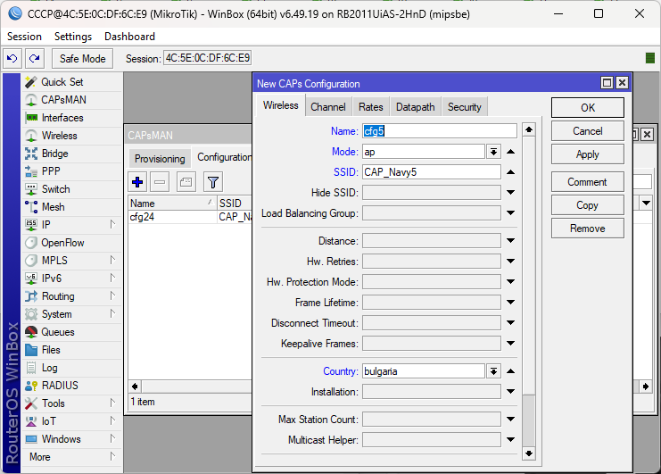Open Mode dropdown list
Viewport: 661px width, 474px height.
[x=493, y=152]
